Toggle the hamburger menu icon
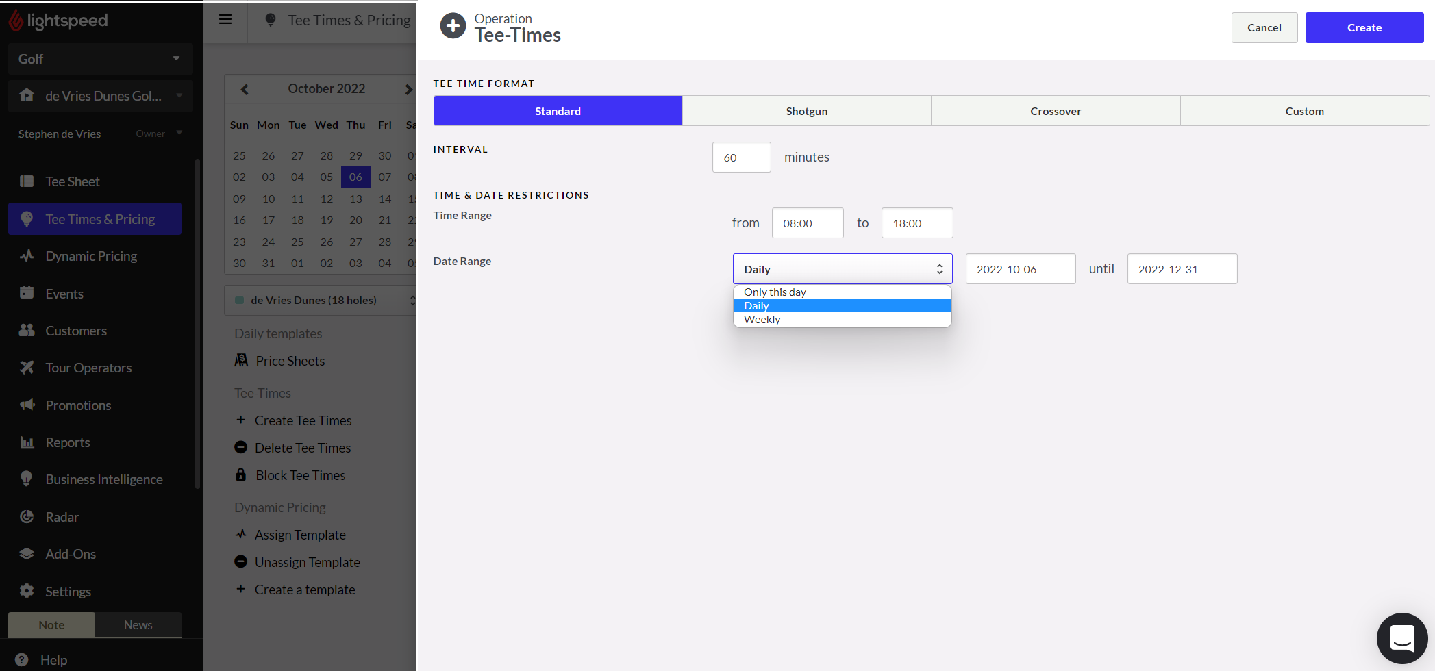 pos(225,20)
